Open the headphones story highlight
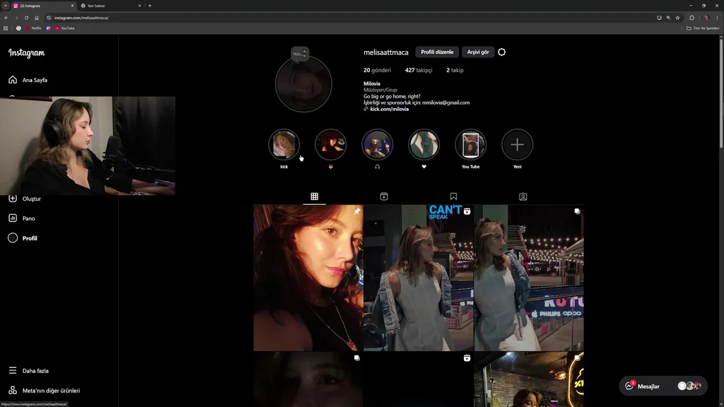 pos(377,145)
